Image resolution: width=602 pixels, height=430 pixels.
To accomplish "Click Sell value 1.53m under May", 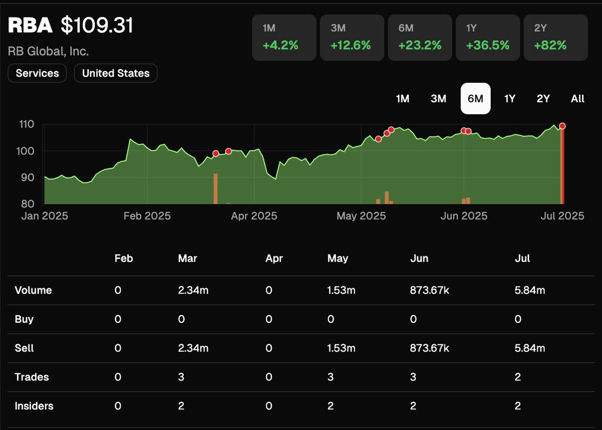I will click(x=341, y=348).
